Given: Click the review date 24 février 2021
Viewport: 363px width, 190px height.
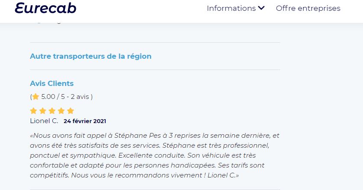Looking at the screenshot, I should click(x=85, y=121).
